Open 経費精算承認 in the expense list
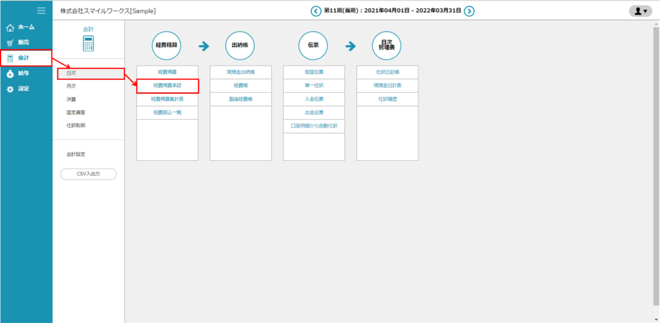This screenshot has height=323, width=660. [167, 86]
